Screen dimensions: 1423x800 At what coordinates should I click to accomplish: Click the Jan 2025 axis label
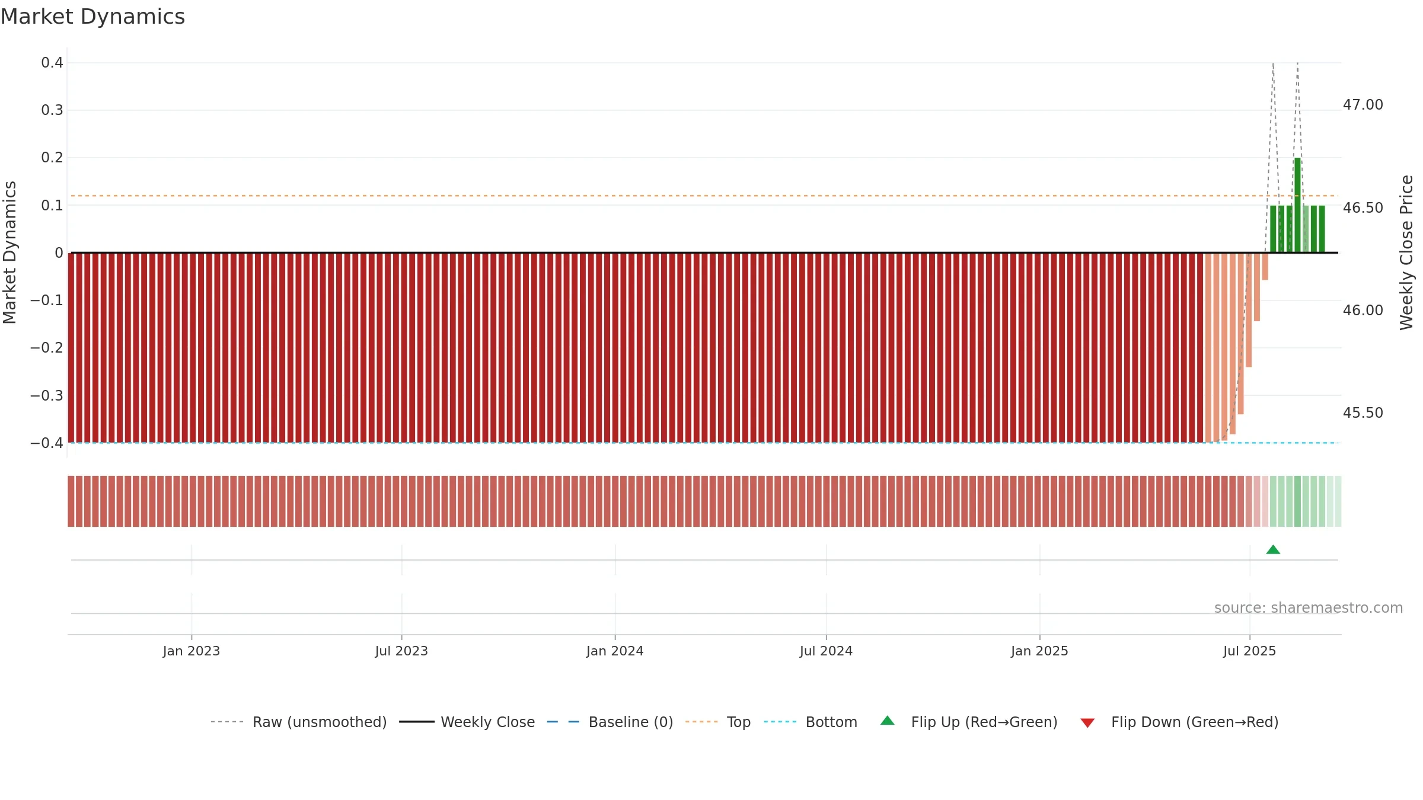(x=1039, y=651)
